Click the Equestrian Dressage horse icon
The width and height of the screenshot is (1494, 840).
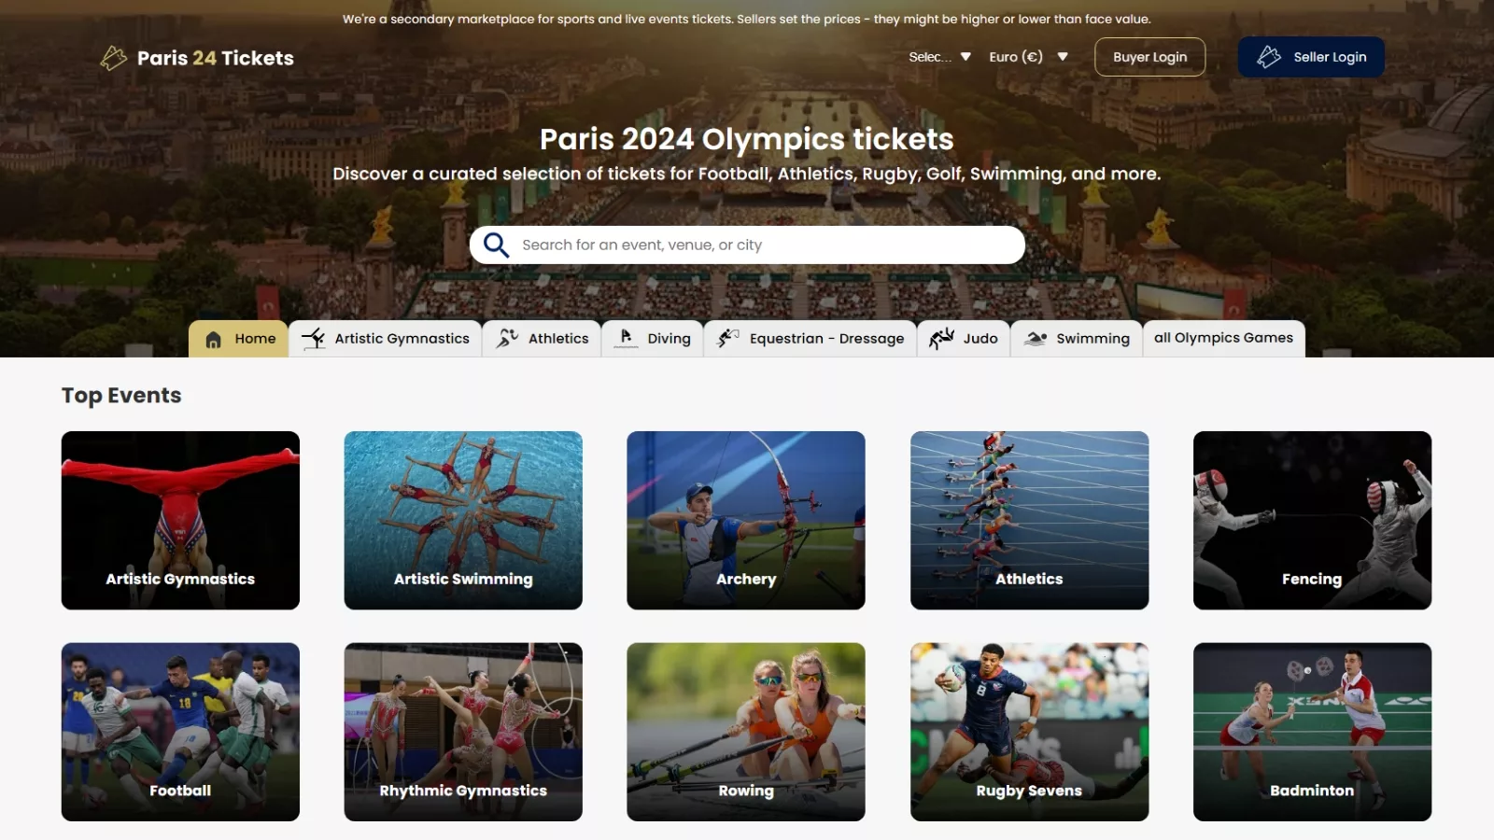click(x=727, y=339)
